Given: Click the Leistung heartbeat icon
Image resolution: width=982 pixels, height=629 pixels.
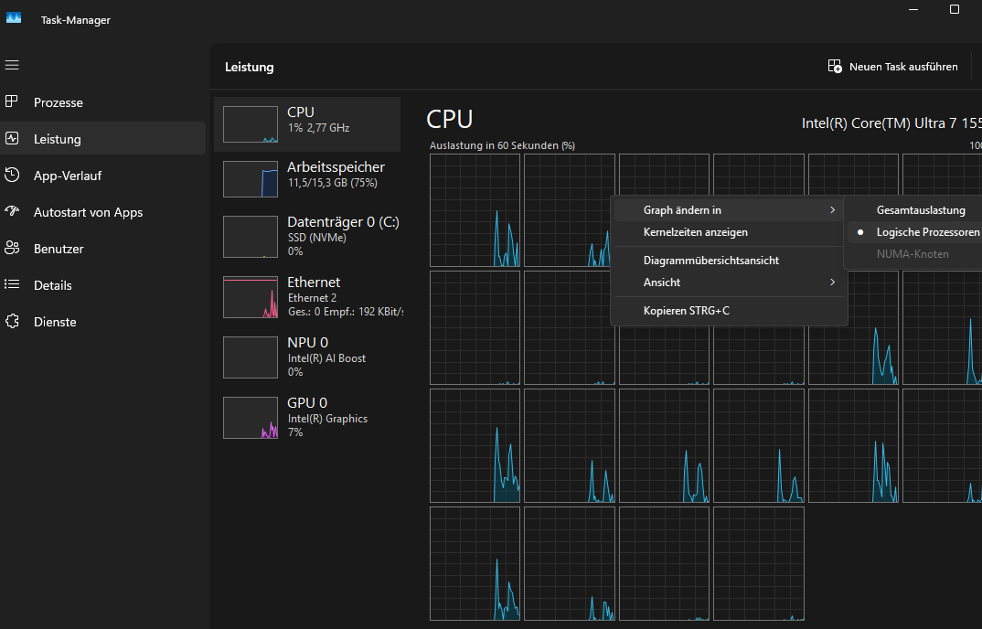Looking at the screenshot, I should [x=12, y=138].
